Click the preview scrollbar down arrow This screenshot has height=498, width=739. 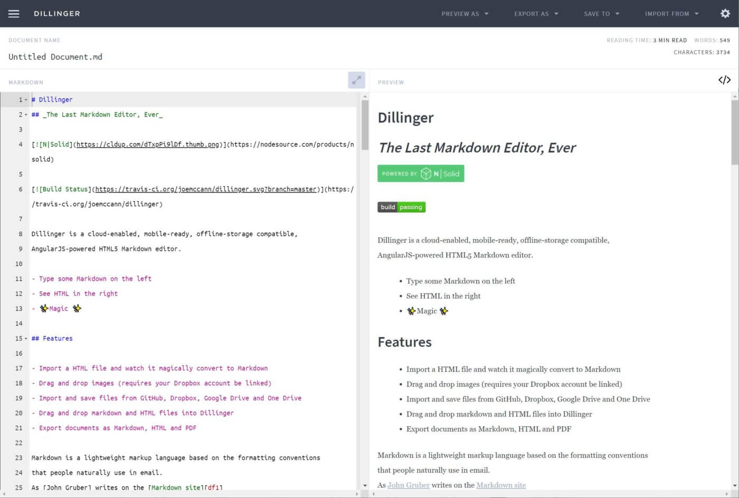pyautogui.click(x=735, y=485)
